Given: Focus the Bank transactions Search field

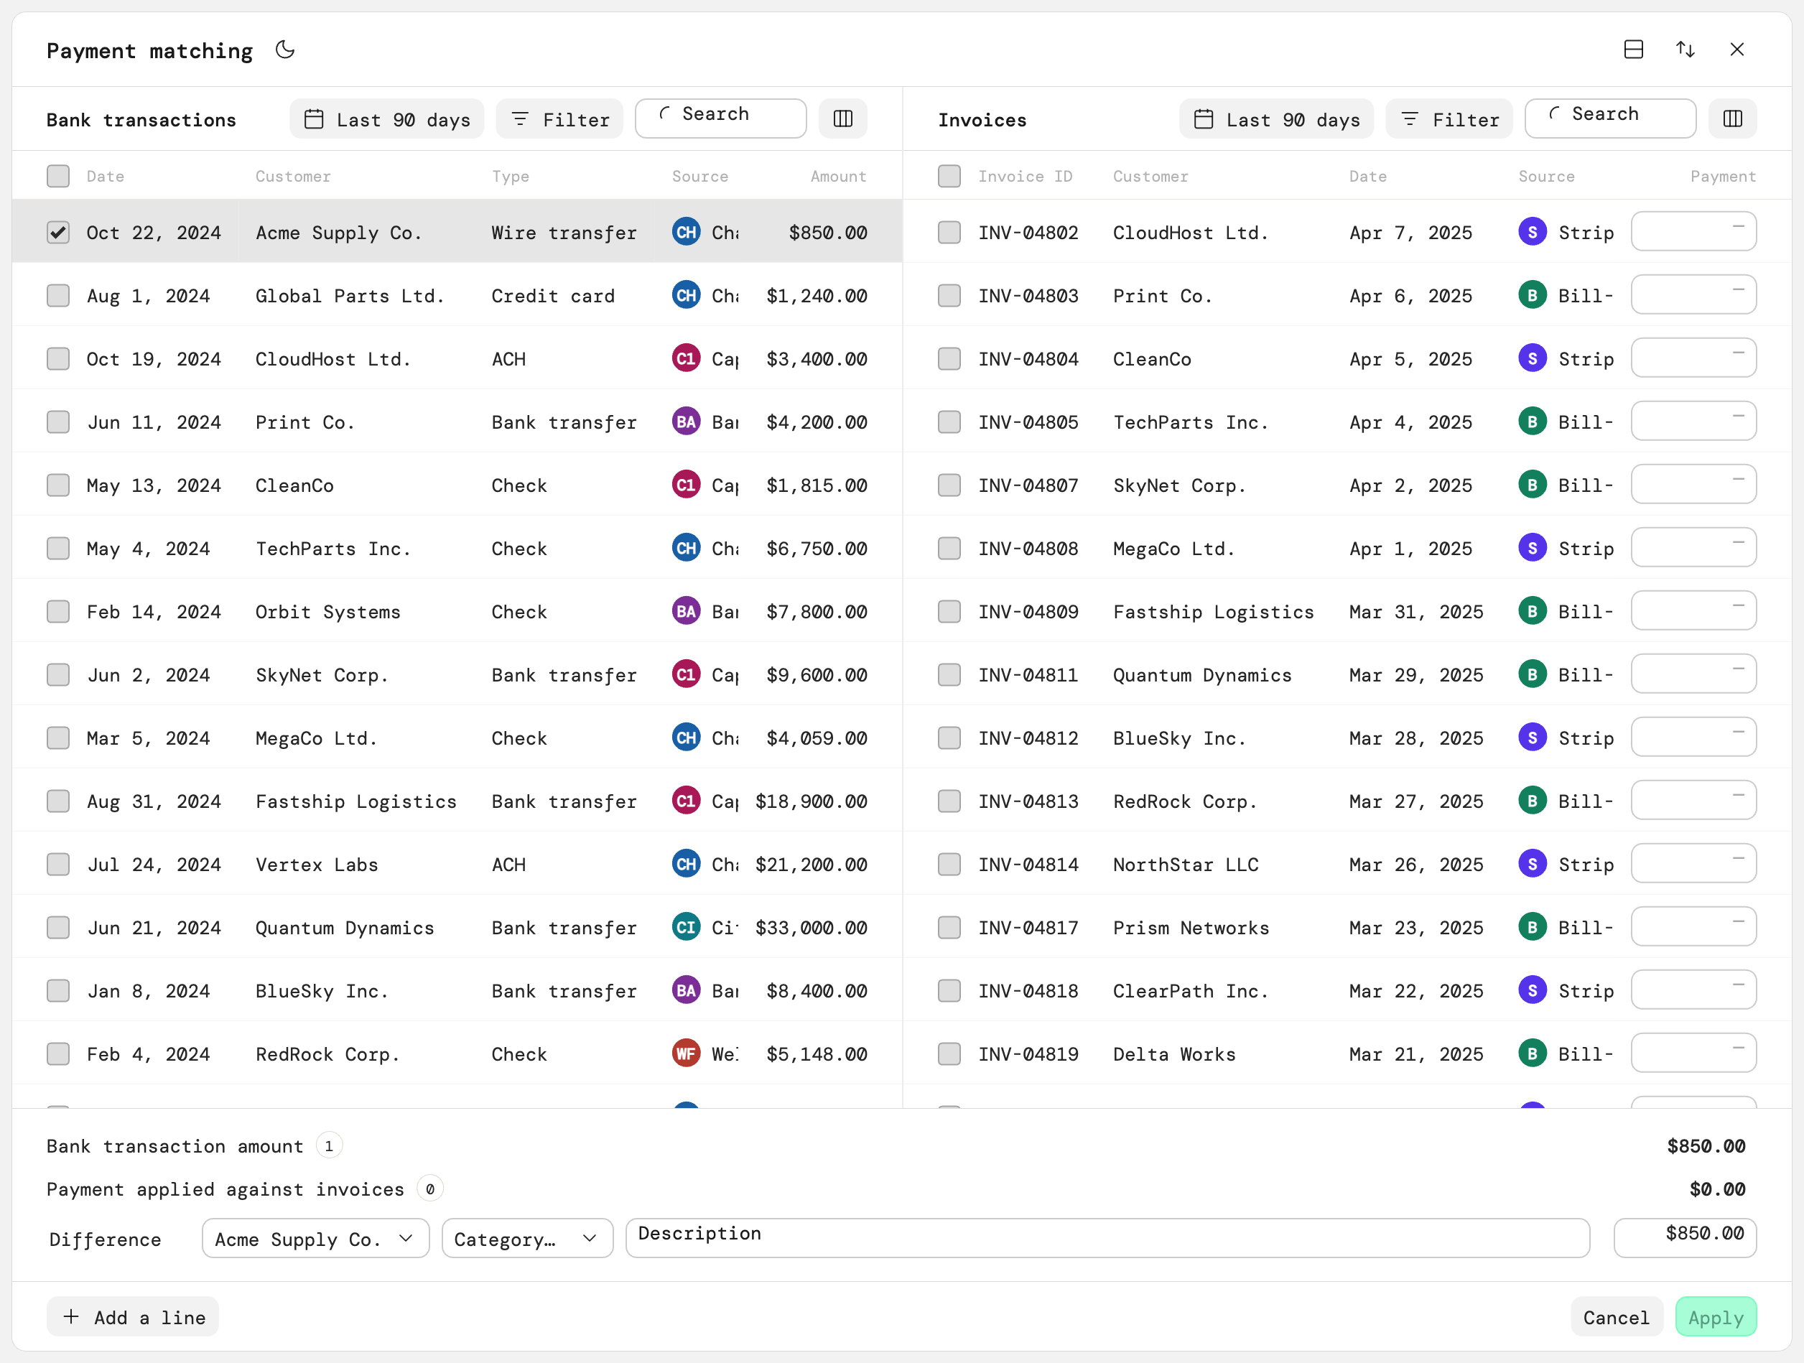Looking at the screenshot, I should point(721,119).
